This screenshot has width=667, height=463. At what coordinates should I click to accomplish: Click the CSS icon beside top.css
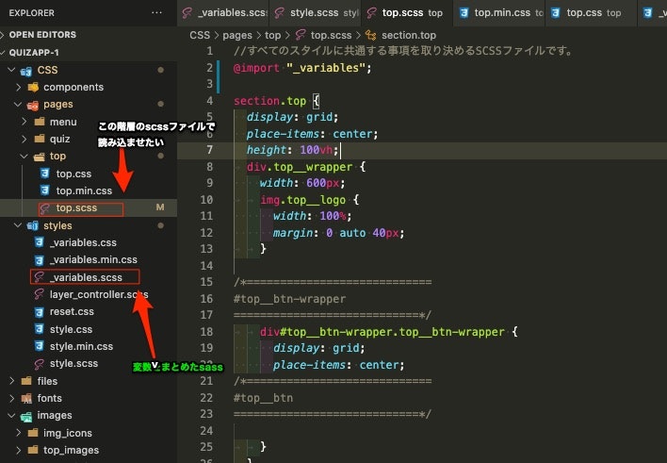(44, 174)
